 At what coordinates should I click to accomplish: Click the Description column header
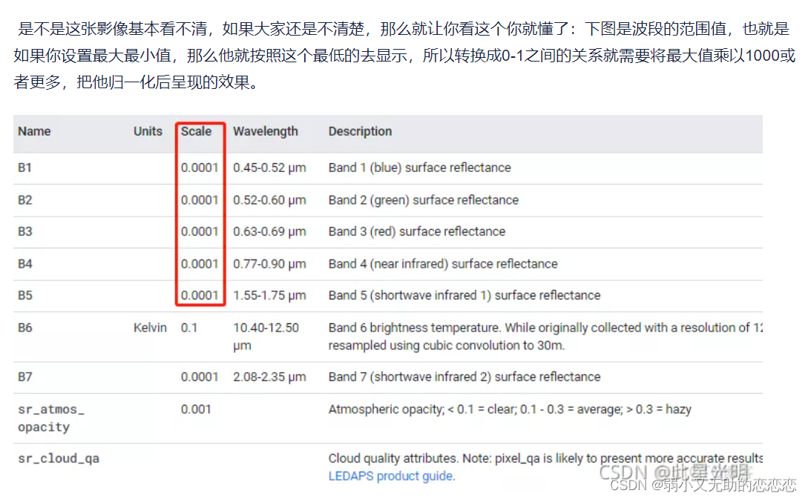360,131
